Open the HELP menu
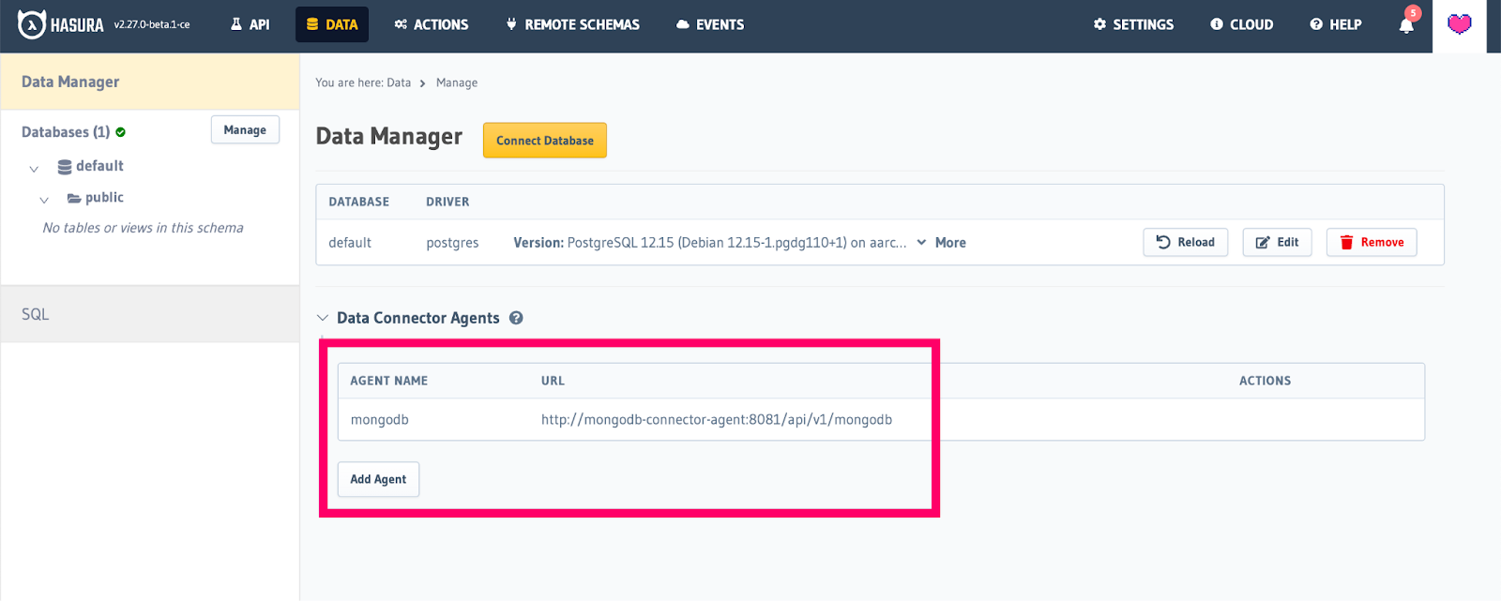The height and width of the screenshot is (601, 1501). pos(1336,24)
